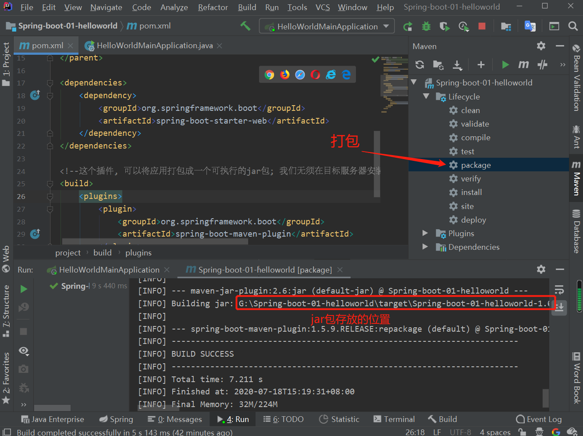583x436 pixels.
Task: Rerun HelloWorldMainApplication from top toolbar
Action: coord(408,27)
